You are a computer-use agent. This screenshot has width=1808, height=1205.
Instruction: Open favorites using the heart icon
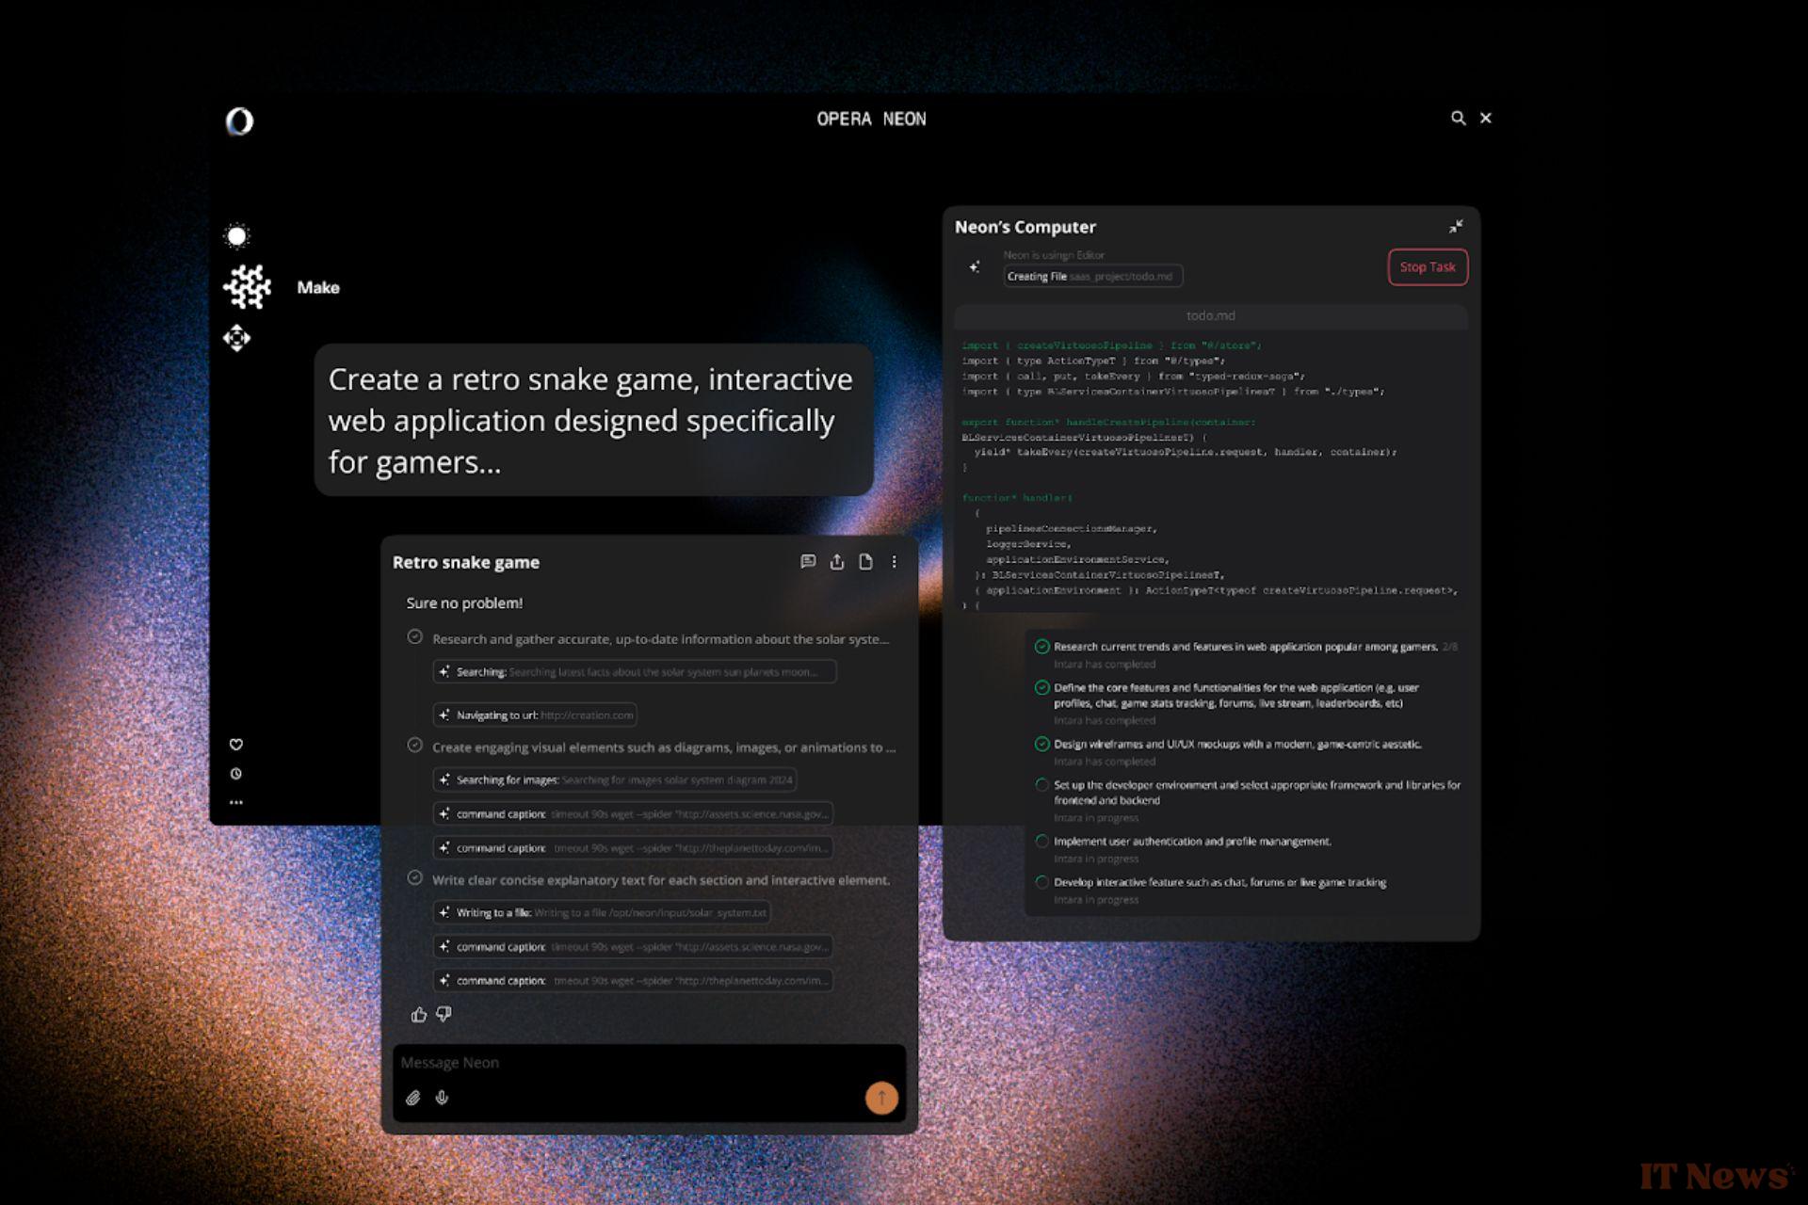236,744
